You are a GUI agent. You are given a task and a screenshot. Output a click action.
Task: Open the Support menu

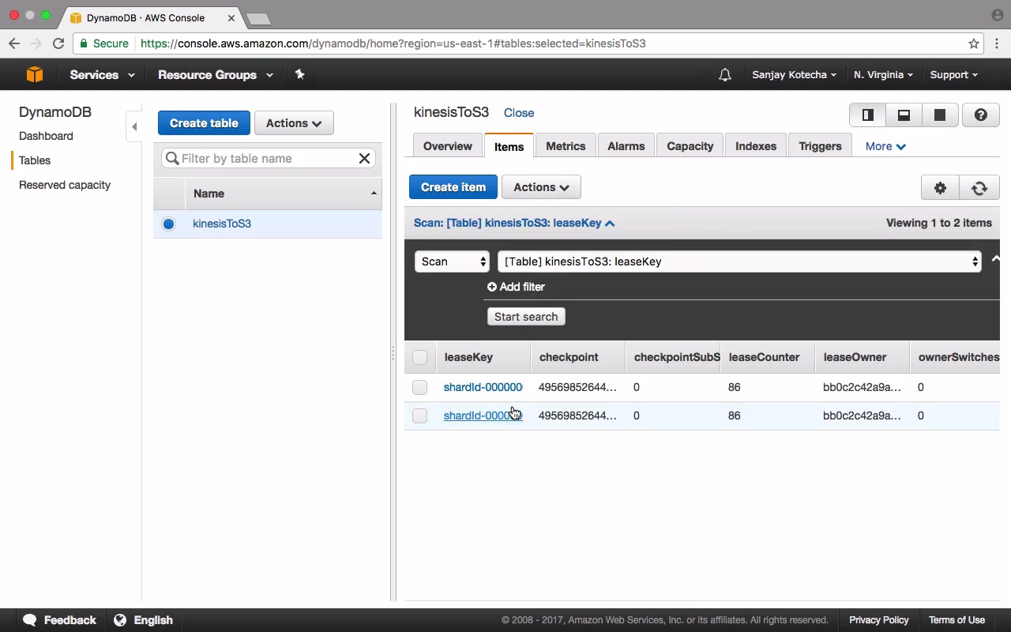(x=953, y=75)
